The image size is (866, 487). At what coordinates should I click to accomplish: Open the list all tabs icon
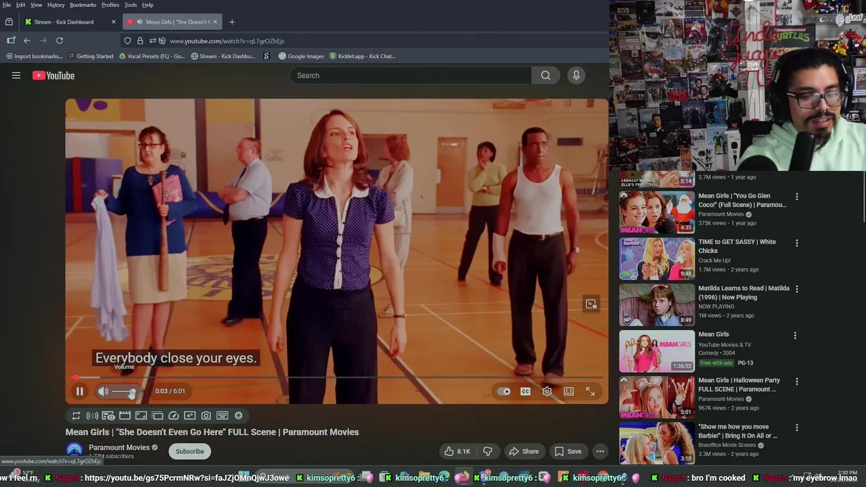pyautogui.click(x=9, y=22)
